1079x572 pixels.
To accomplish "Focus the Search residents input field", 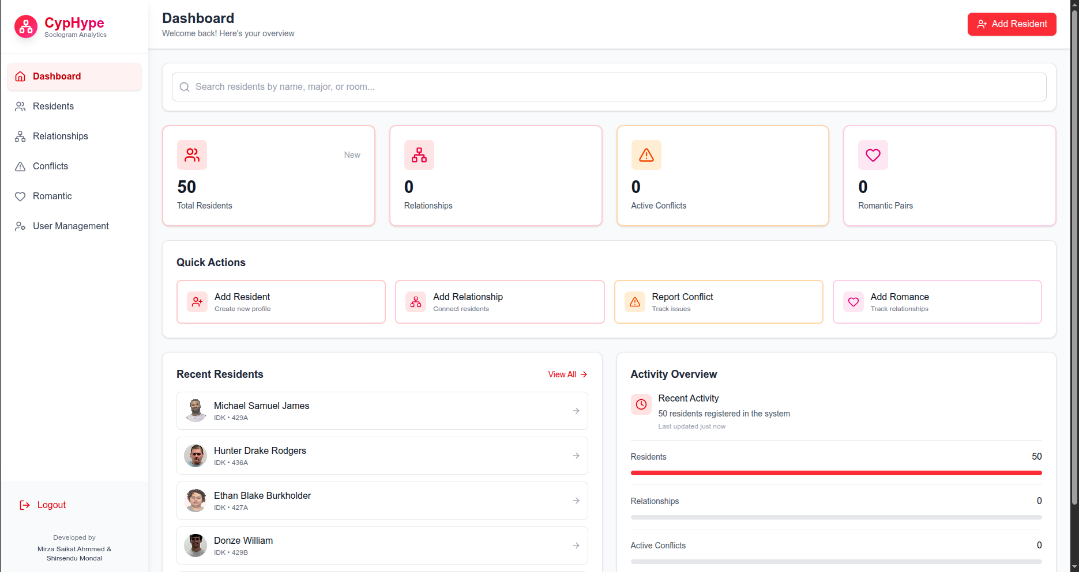I will click(609, 87).
